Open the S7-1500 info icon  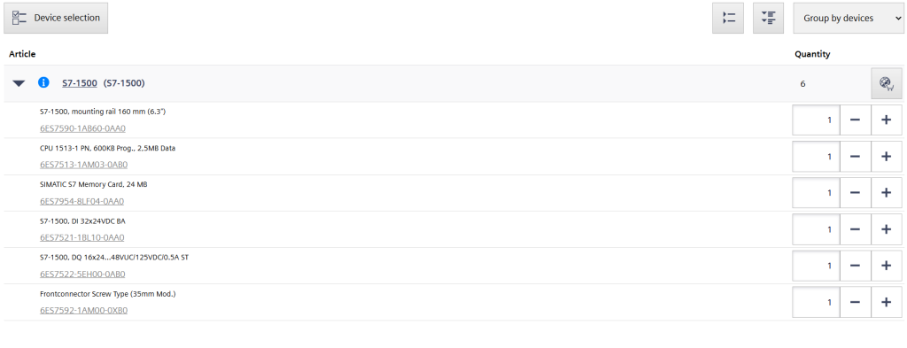coord(43,82)
